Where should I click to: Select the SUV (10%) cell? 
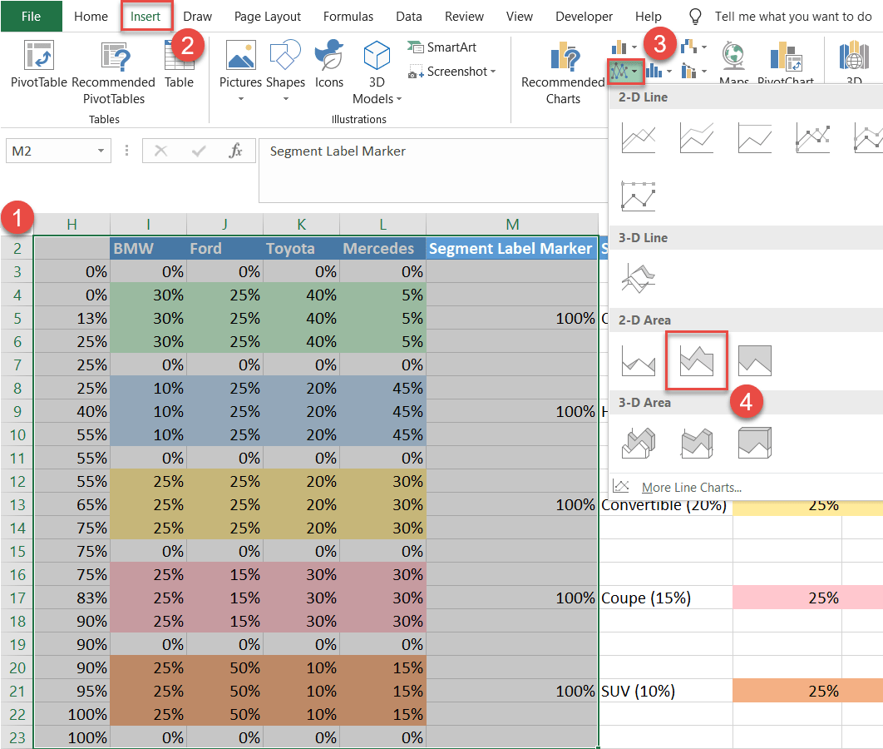[x=666, y=691]
